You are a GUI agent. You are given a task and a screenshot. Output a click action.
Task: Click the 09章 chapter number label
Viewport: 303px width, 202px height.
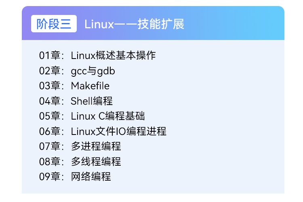tap(50, 177)
